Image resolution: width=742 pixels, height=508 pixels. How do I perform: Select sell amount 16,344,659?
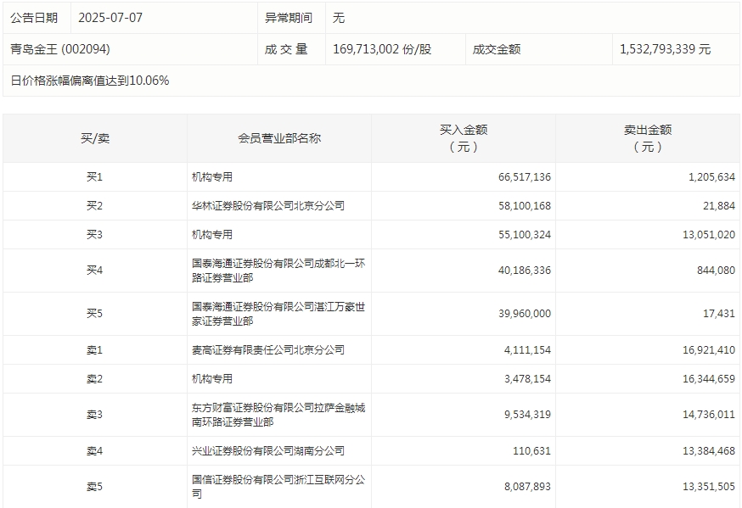[x=709, y=379]
